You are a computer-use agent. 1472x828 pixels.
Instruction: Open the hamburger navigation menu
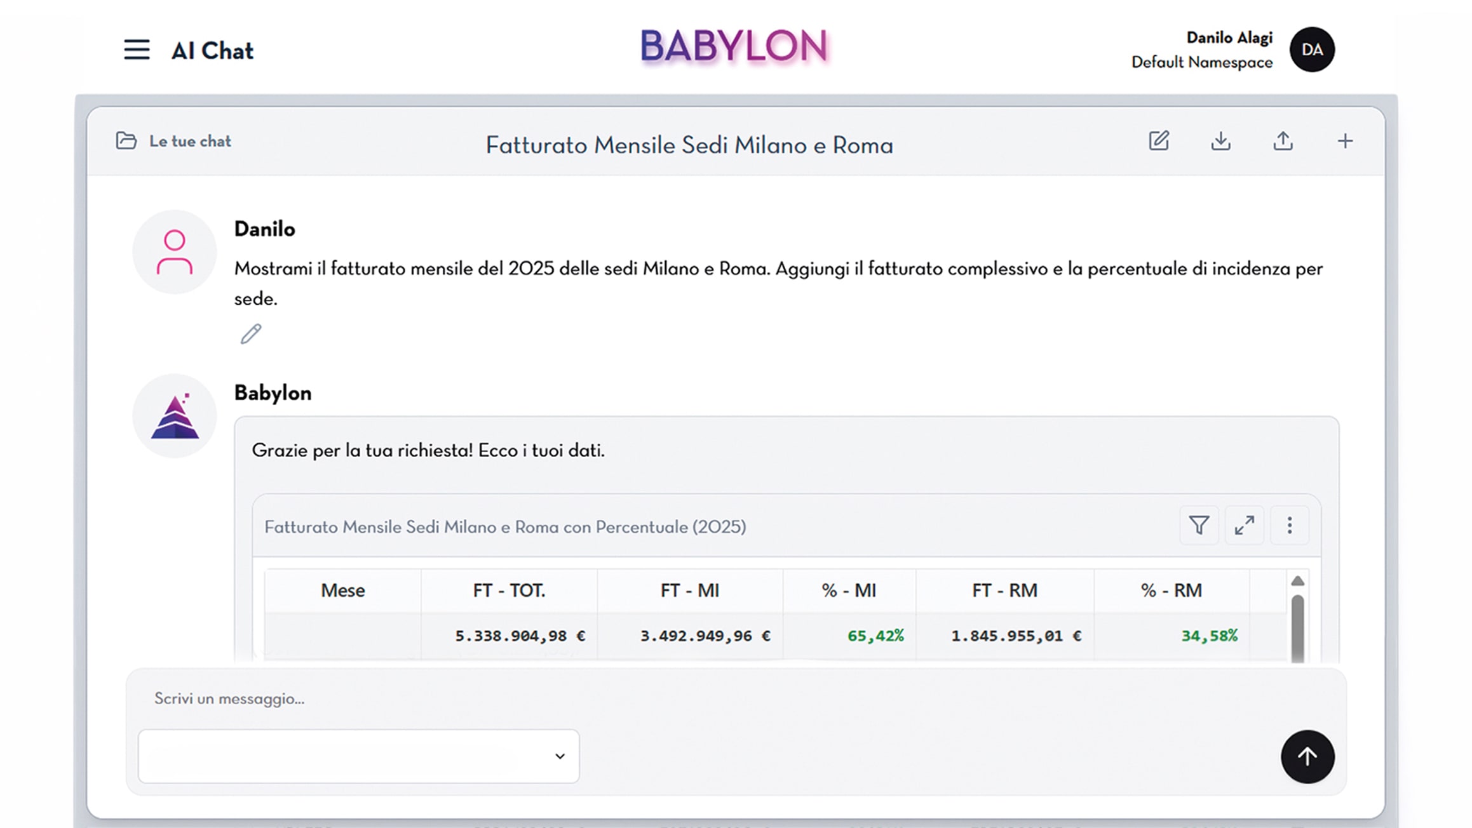tap(137, 50)
